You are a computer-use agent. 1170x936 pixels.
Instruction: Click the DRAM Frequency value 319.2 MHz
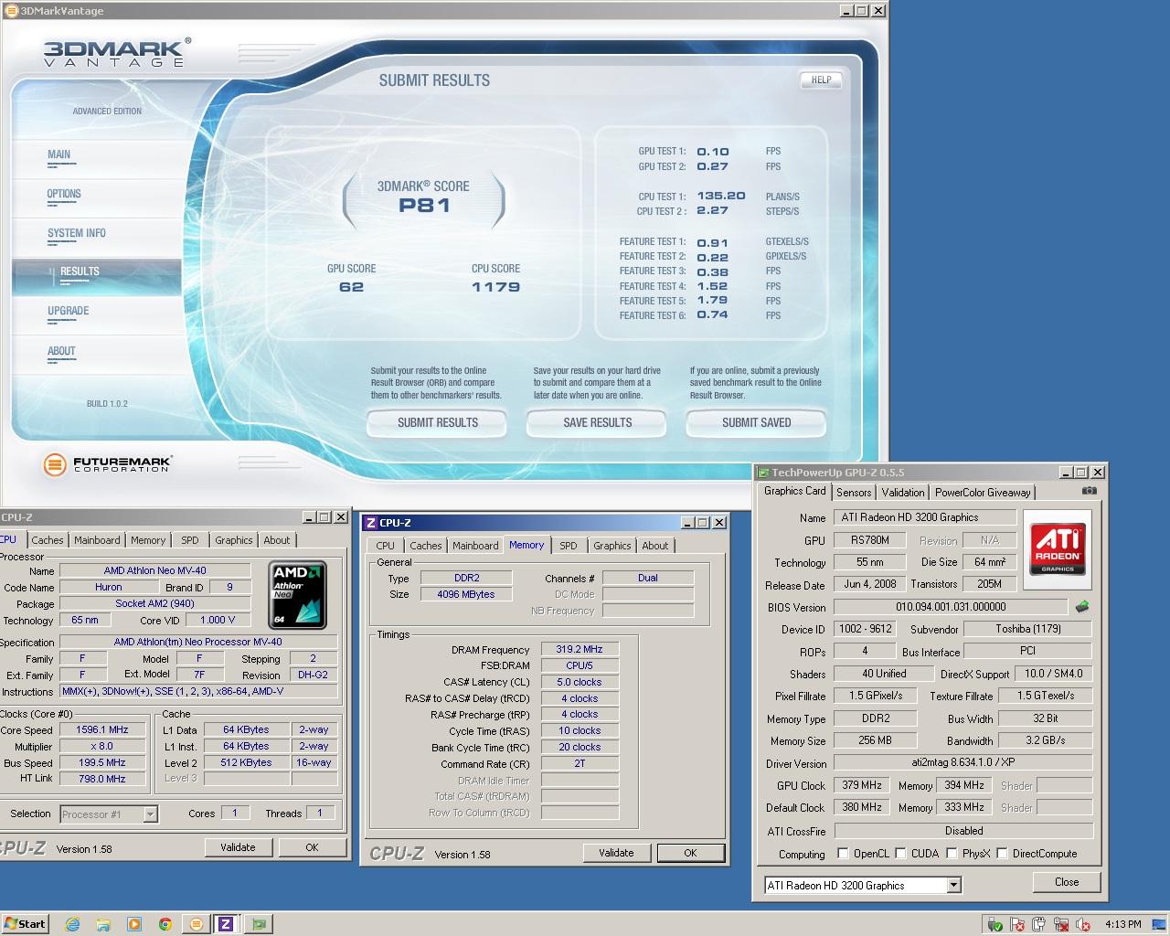coord(580,650)
